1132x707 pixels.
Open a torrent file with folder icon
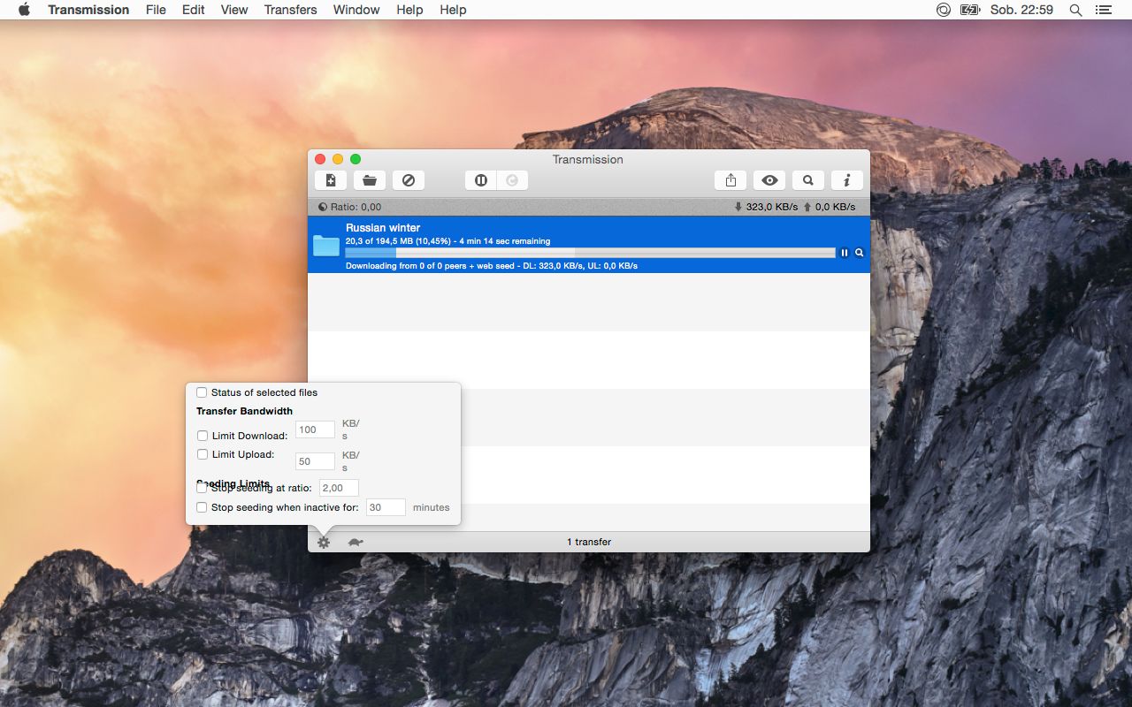click(x=370, y=180)
